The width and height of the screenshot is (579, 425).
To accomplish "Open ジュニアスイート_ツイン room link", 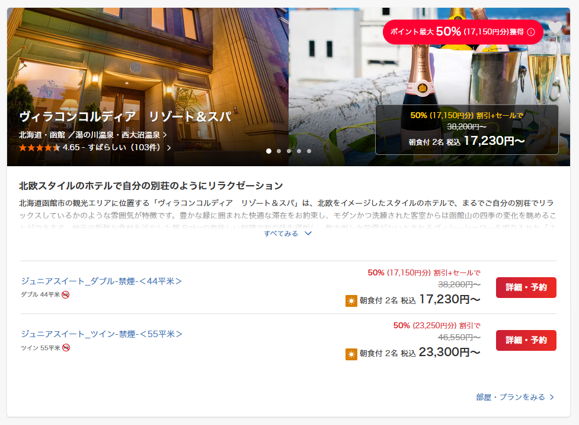I will (101, 334).
